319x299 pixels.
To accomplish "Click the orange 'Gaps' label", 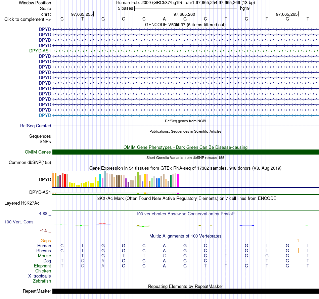I will (46, 241).
